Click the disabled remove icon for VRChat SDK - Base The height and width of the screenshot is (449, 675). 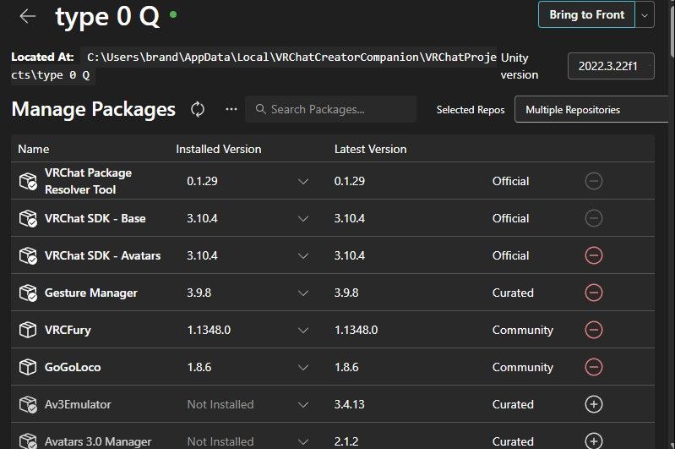click(594, 218)
